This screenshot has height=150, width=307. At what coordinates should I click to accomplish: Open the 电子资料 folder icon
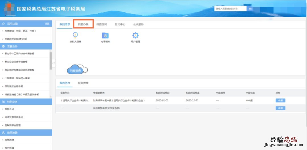105,35
